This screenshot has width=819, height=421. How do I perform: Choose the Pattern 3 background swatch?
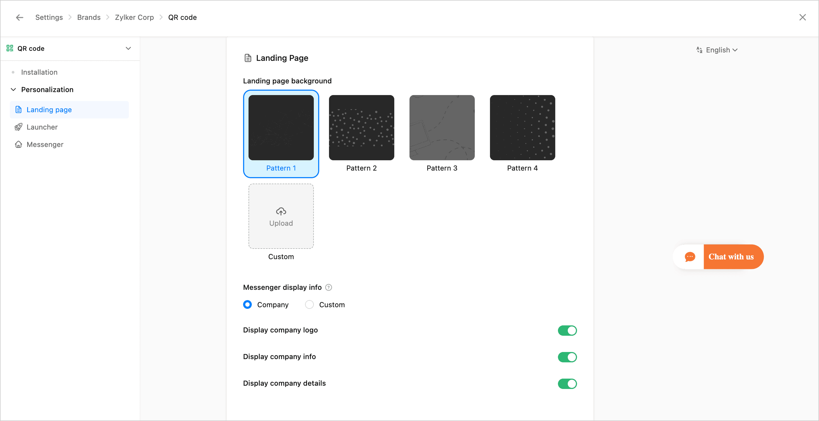(x=442, y=128)
